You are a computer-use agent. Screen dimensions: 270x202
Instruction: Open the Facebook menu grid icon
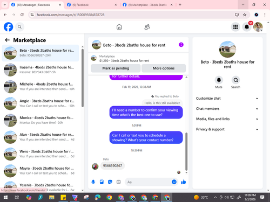pyautogui.click(x=235, y=27)
